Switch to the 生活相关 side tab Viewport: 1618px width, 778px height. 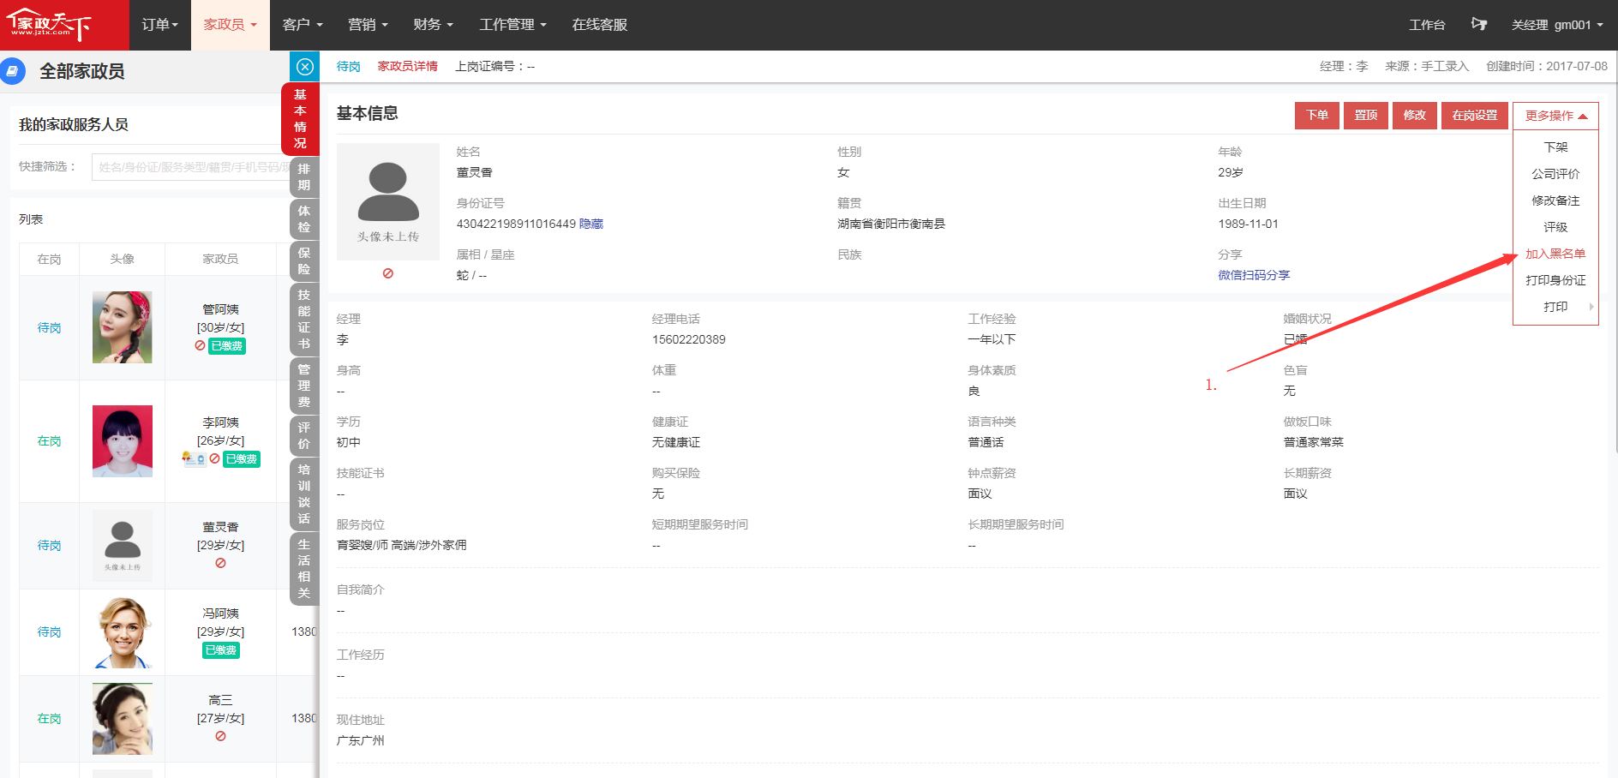[304, 569]
